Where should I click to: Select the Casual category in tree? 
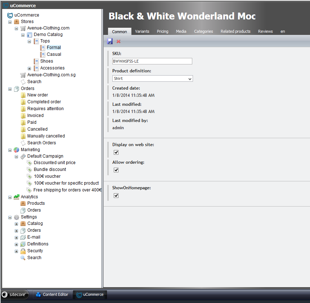pyautogui.click(x=54, y=54)
